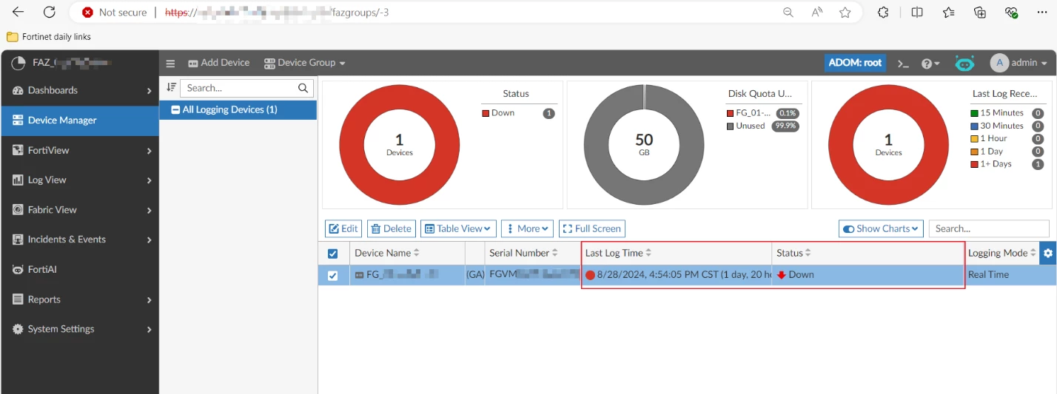Viewport: 1057px width, 394px height.
Task: Click the browser back arrow
Action: pyautogui.click(x=18, y=12)
